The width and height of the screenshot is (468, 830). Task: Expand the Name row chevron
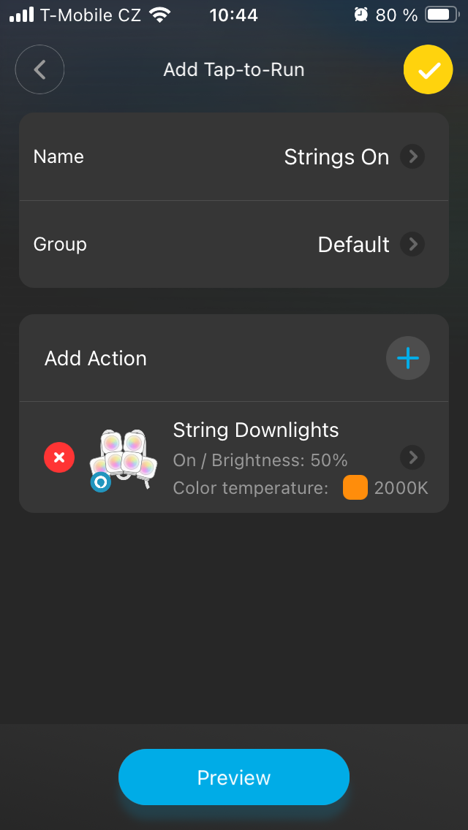pyautogui.click(x=412, y=156)
